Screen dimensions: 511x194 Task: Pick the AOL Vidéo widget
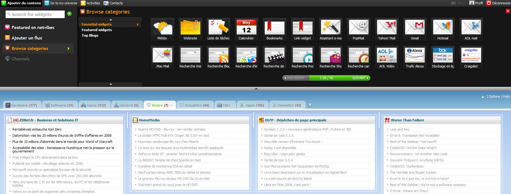(386, 58)
